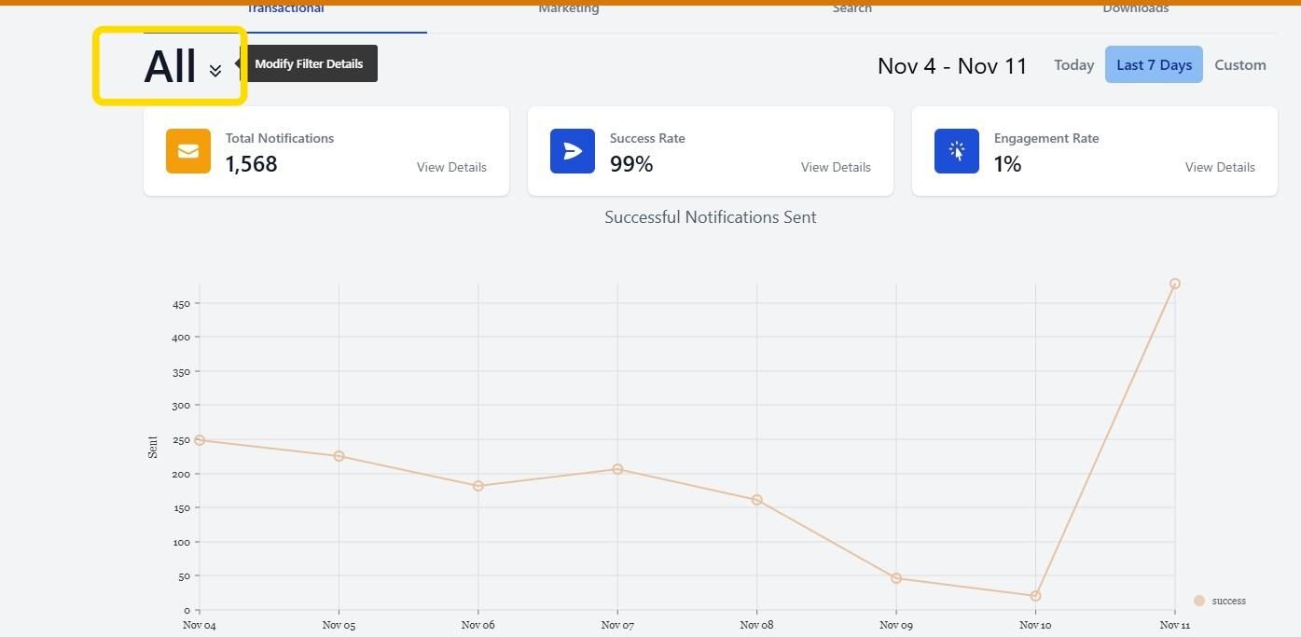View Details for Total Notifications

coord(451,168)
